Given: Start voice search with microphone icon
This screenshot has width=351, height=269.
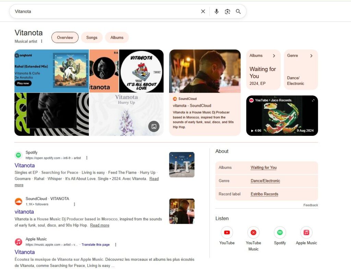Looking at the screenshot, I should [216, 11].
